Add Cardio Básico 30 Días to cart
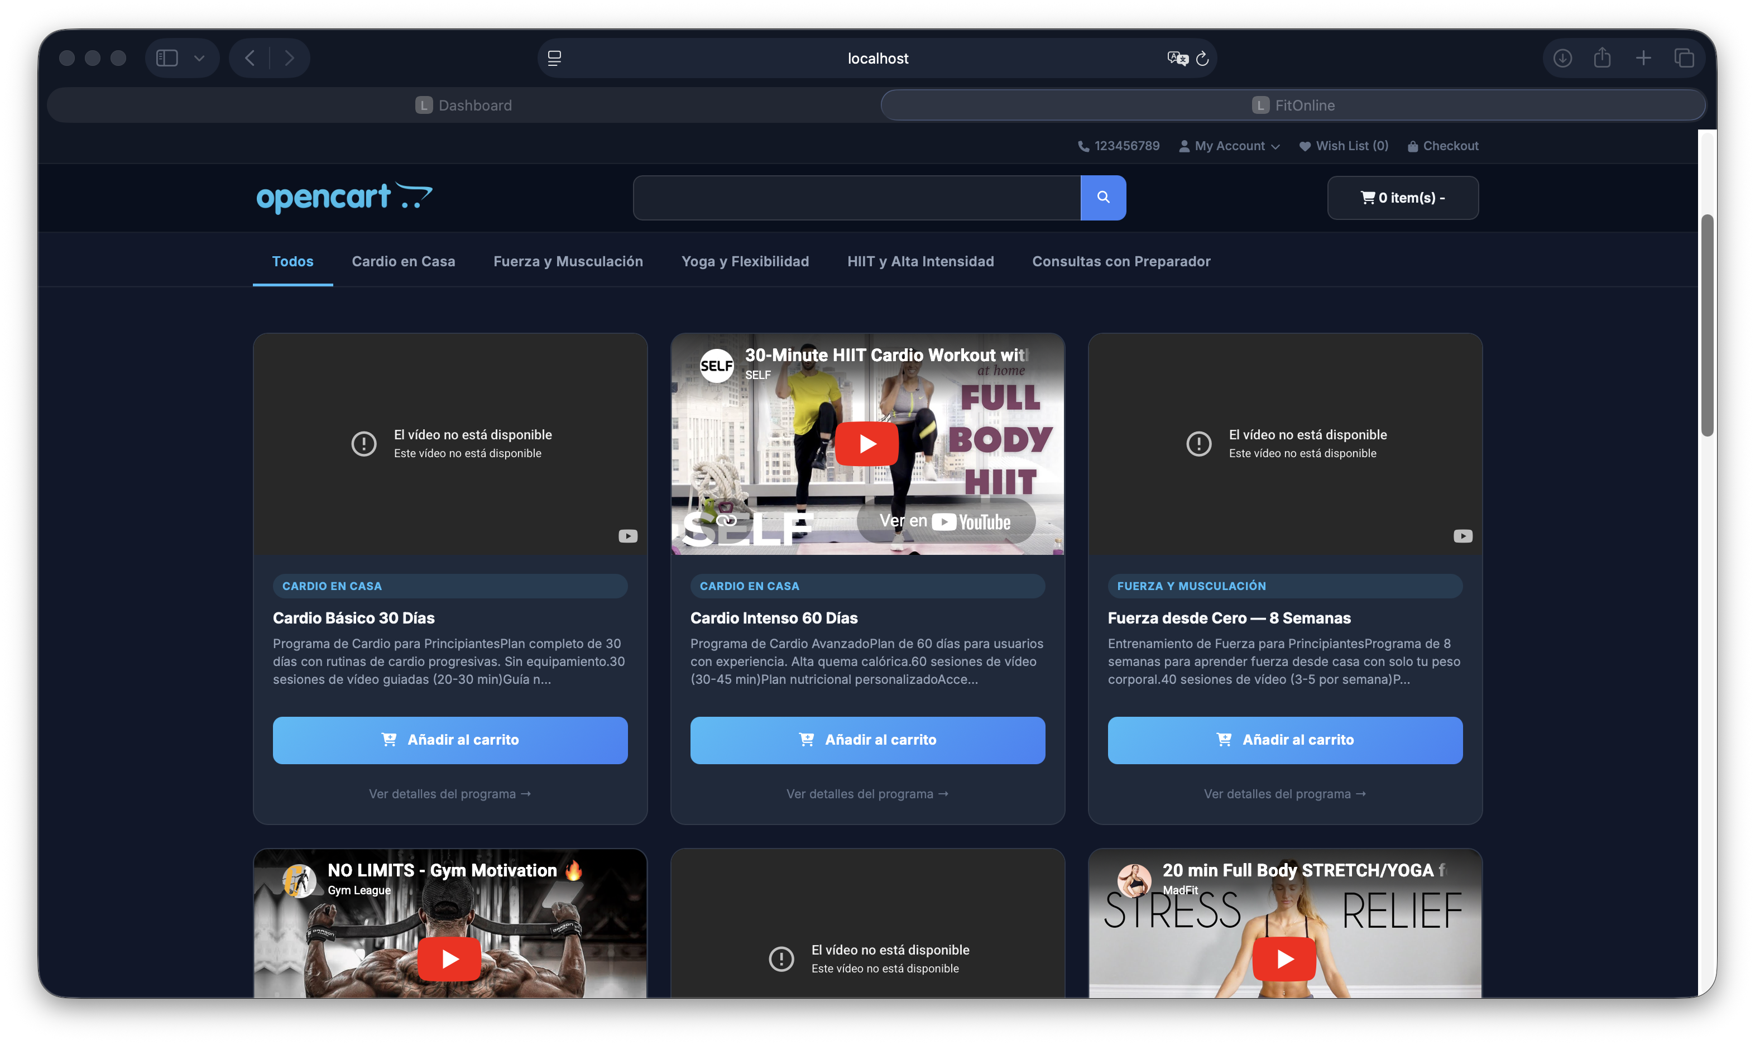 tap(450, 740)
